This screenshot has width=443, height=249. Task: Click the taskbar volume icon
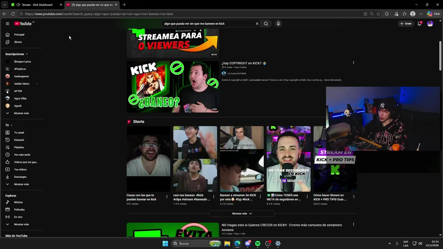point(420,243)
